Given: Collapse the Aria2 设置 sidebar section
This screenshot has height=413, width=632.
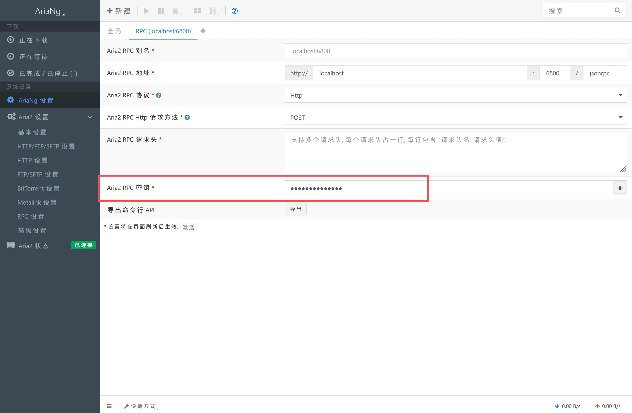Looking at the screenshot, I should pyautogui.click(x=90, y=117).
